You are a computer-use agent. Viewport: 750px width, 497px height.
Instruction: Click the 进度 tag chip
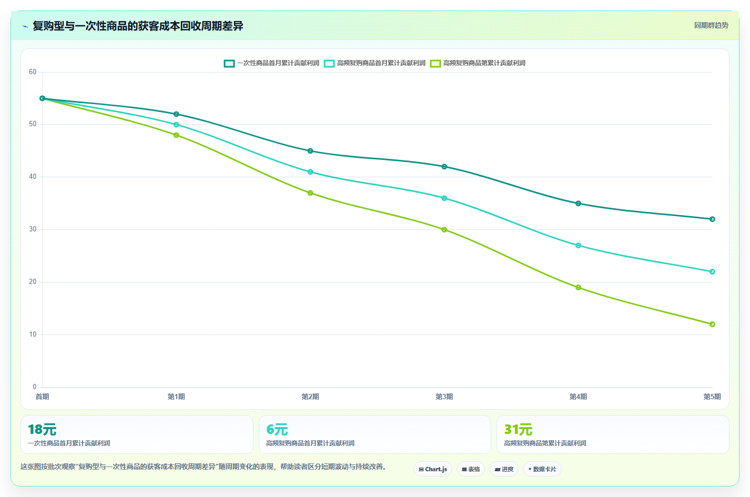click(504, 469)
